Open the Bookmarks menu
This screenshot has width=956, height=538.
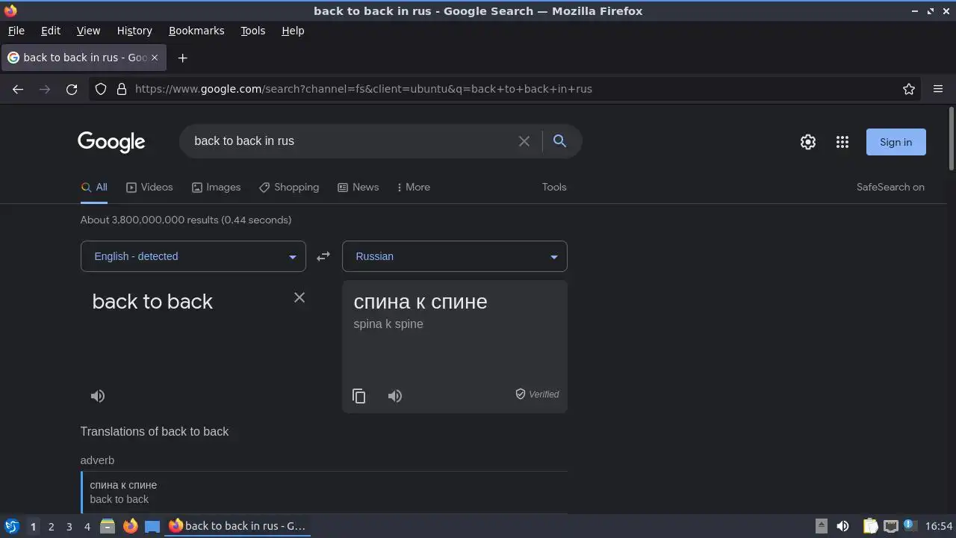(x=196, y=31)
